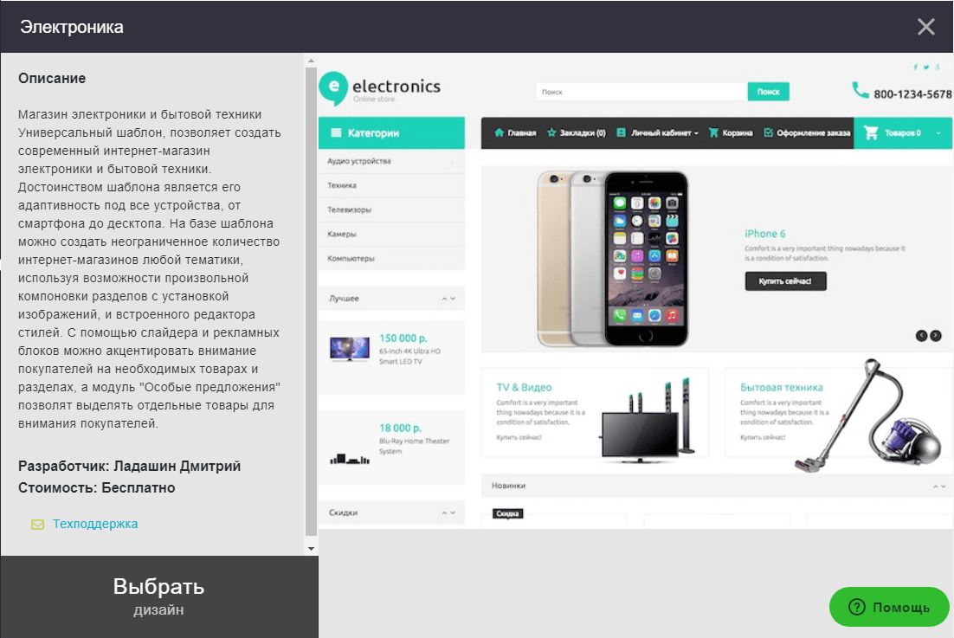Close the Электроника preview dialog

coord(926,27)
